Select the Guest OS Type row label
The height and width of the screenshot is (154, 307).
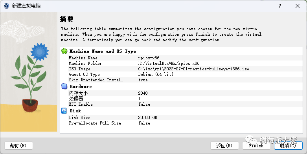click(x=85, y=74)
